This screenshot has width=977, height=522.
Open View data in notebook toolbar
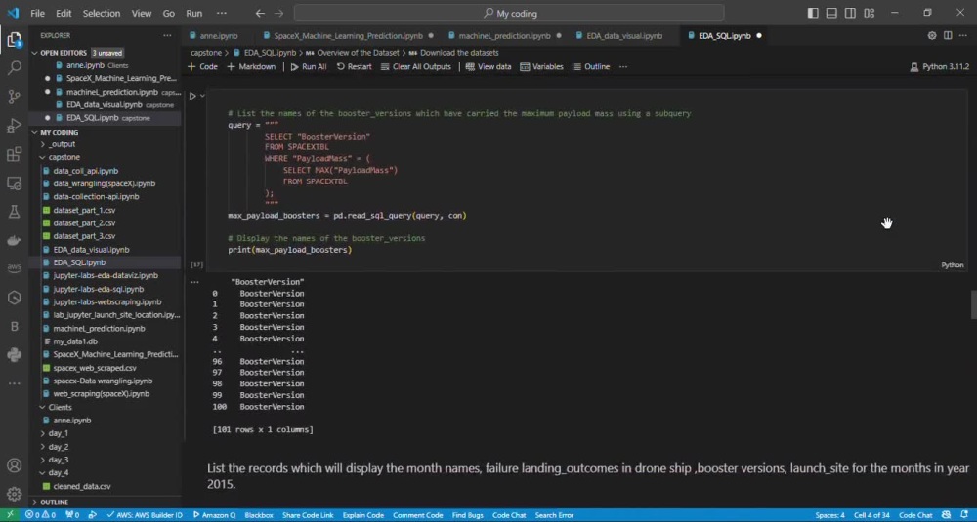[488, 66]
